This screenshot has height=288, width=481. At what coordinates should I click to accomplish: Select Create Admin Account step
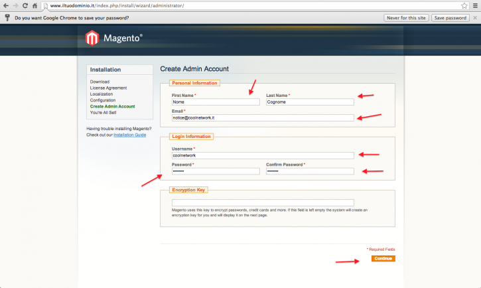pos(112,106)
